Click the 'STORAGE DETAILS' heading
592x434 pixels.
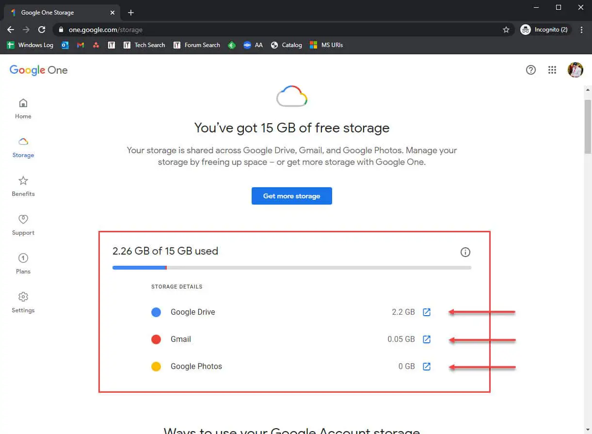pyautogui.click(x=177, y=287)
